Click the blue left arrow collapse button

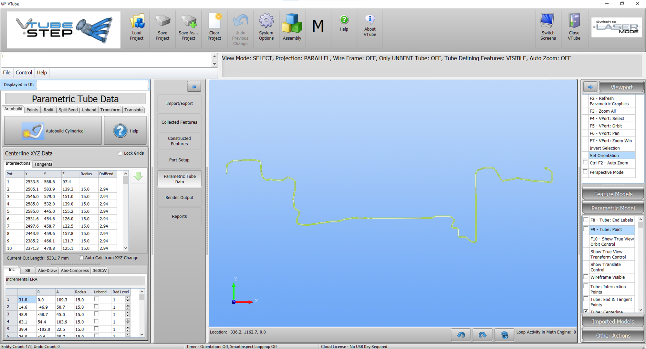(x=194, y=87)
